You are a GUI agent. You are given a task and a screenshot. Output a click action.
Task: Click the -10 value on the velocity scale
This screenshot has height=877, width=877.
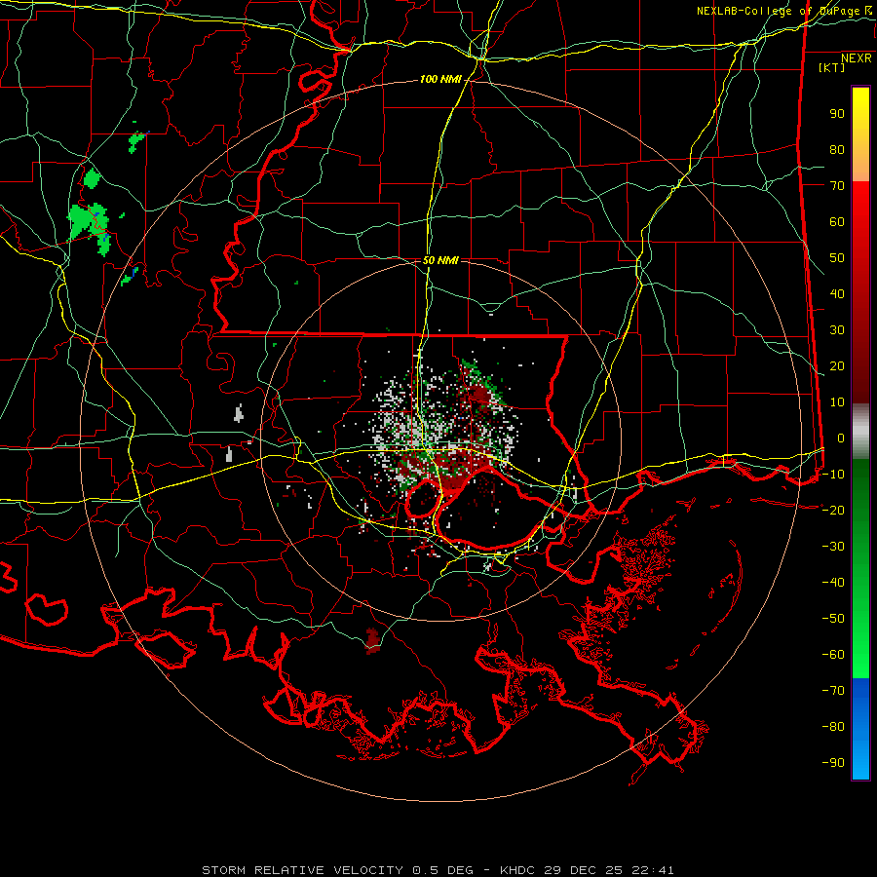[x=833, y=475]
